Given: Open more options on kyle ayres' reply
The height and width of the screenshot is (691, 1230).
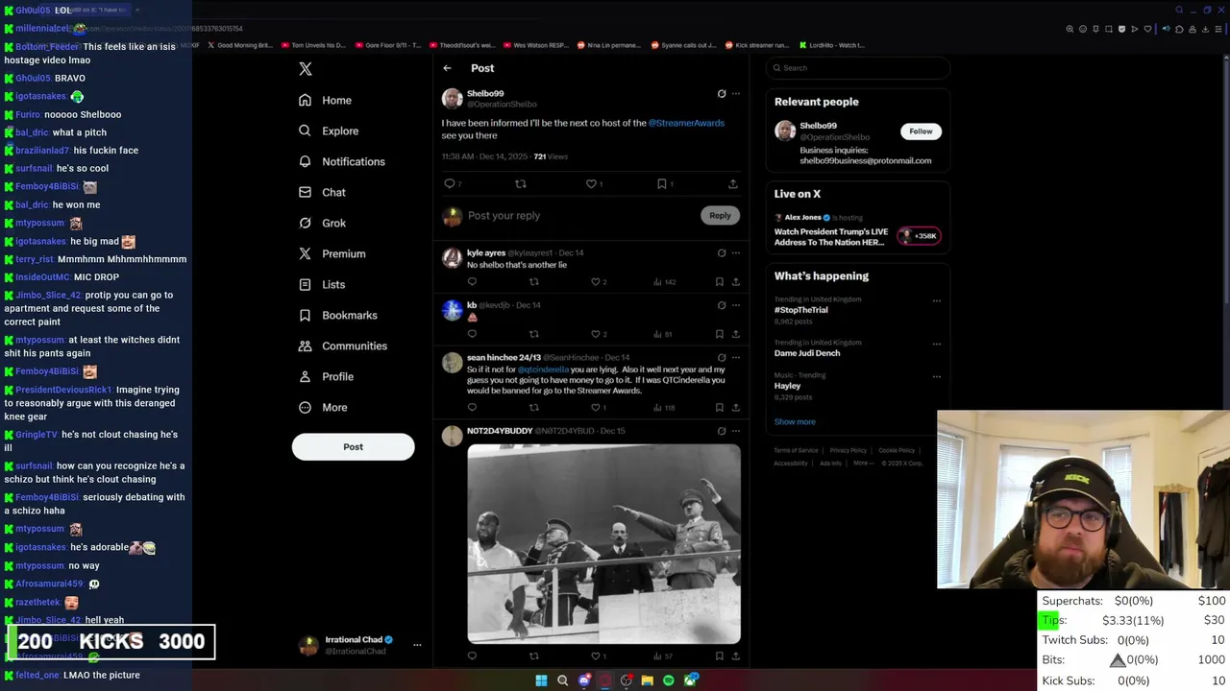Looking at the screenshot, I should click(736, 253).
